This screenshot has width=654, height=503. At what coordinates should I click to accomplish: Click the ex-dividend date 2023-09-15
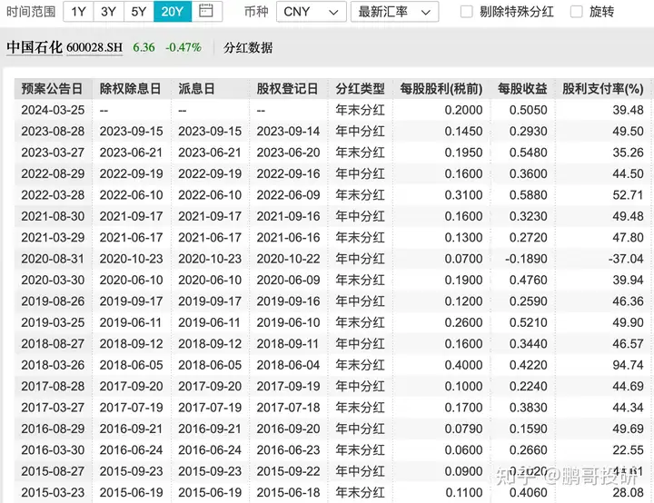(x=132, y=132)
